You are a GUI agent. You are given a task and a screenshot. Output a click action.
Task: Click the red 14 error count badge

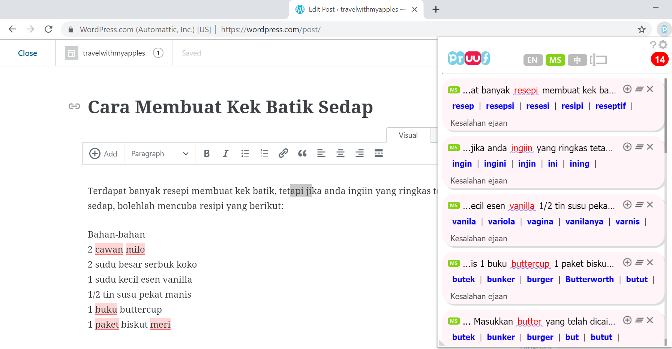pyautogui.click(x=660, y=59)
